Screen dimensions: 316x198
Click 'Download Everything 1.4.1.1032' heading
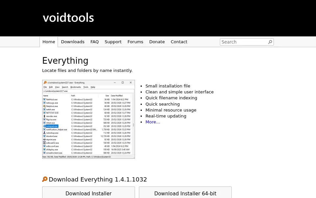pyautogui.click(x=98, y=180)
